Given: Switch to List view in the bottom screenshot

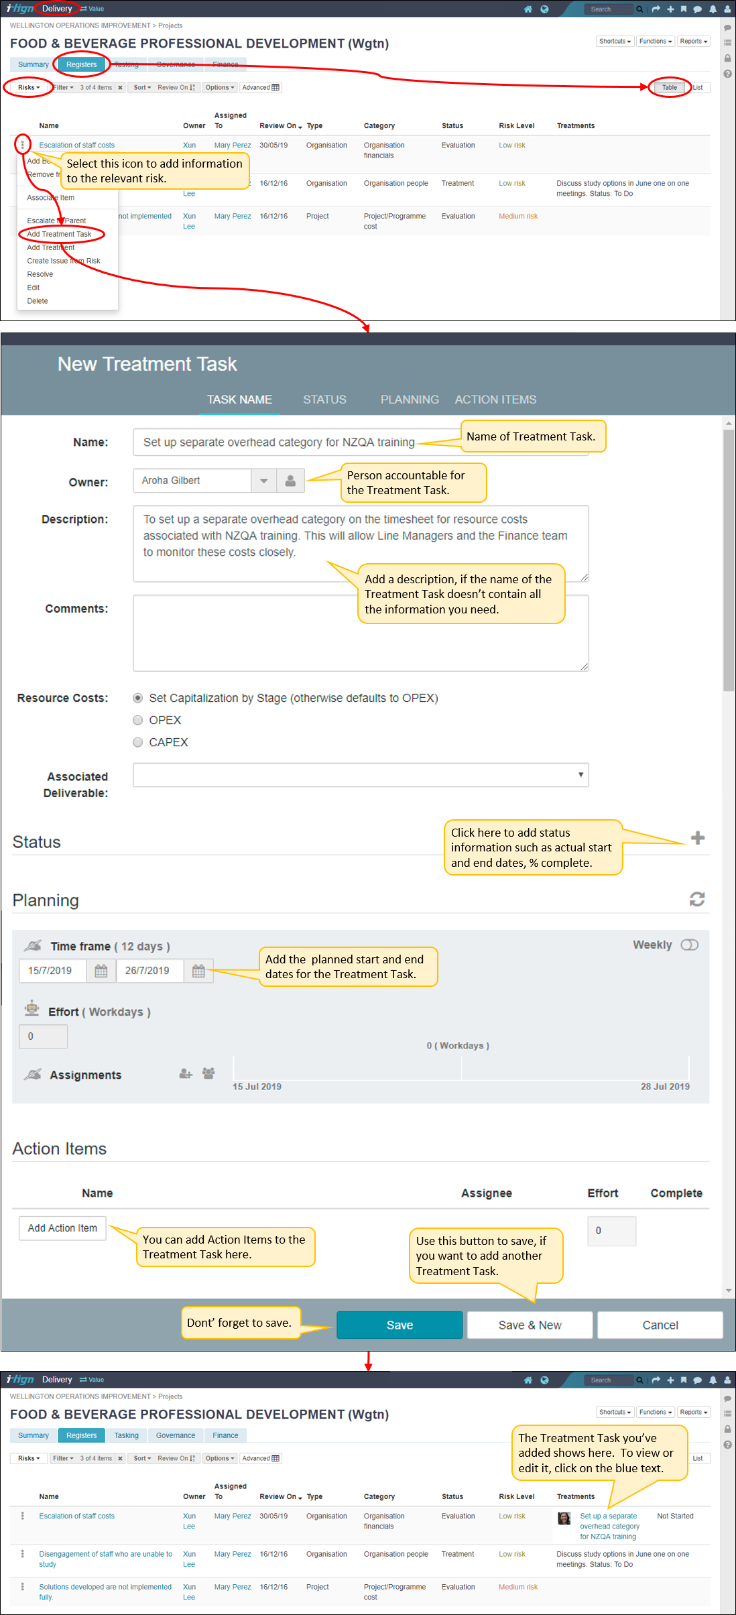Looking at the screenshot, I should coord(698,1458).
